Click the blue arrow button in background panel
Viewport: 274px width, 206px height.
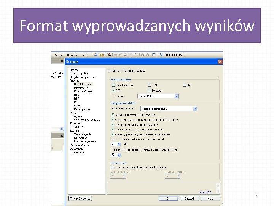(x=62, y=129)
